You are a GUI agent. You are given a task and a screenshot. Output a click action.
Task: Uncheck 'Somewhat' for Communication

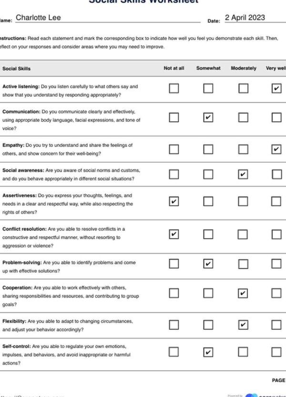(x=208, y=117)
